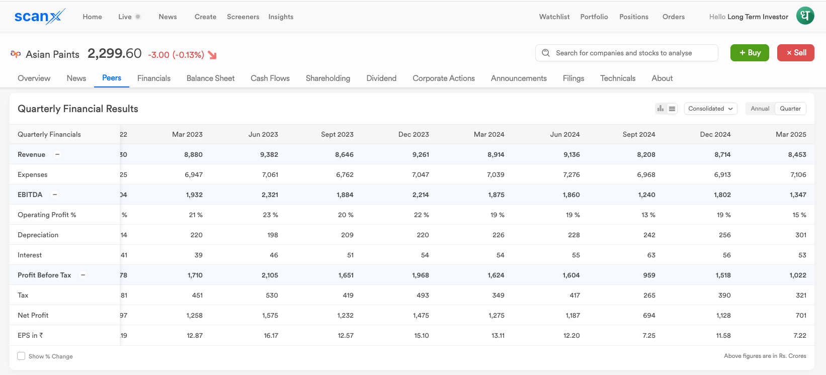The width and height of the screenshot is (826, 375).
Task: Open the Corporate Actions tab
Action: click(x=444, y=78)
